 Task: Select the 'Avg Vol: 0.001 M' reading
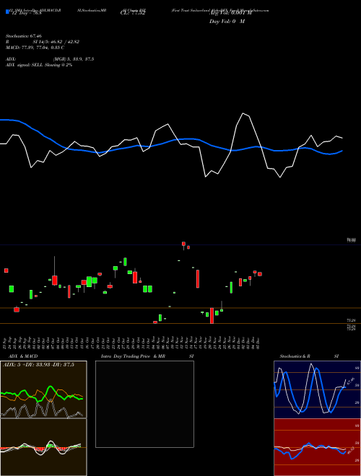pos(230,13)
